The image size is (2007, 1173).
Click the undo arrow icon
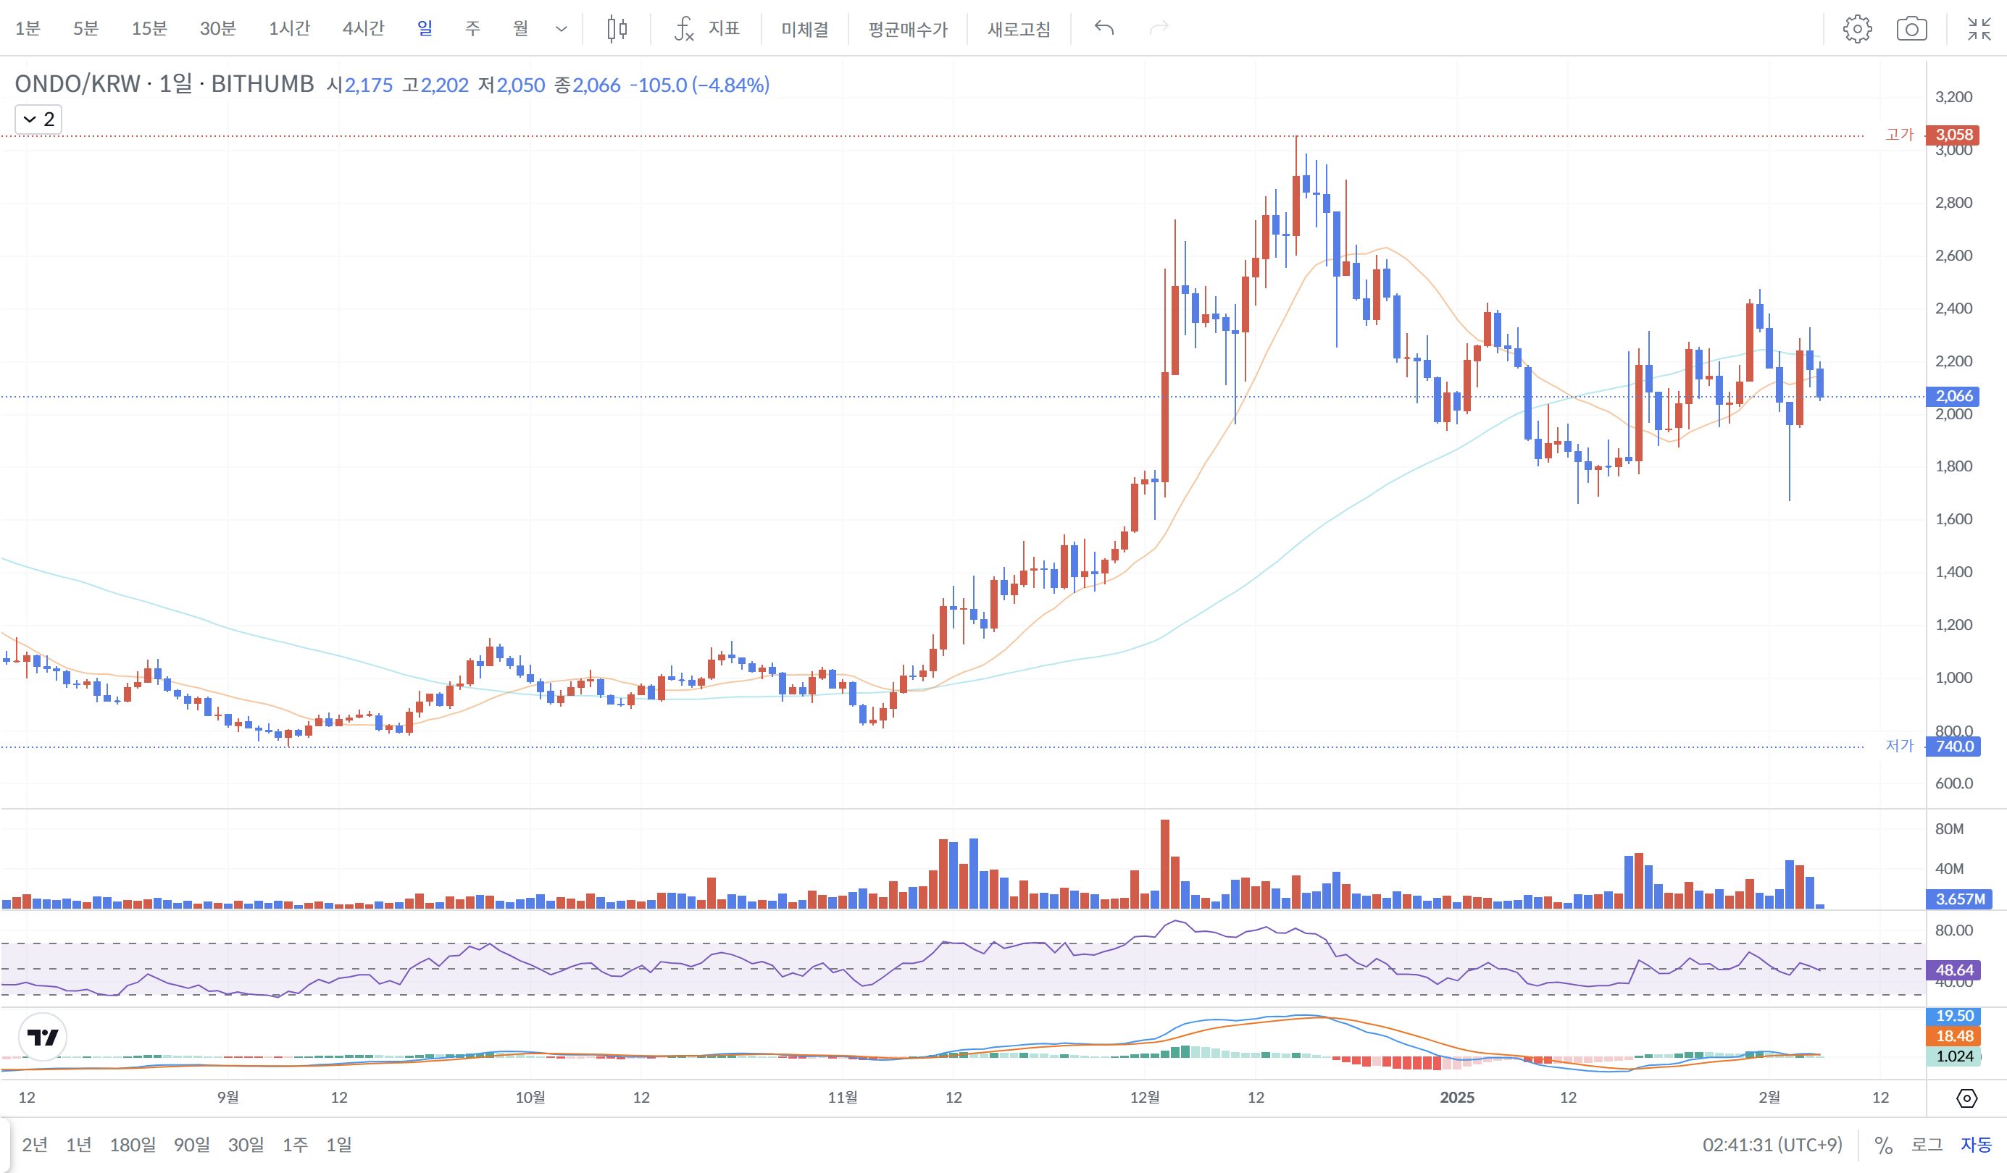click(x=1104, y=29)
